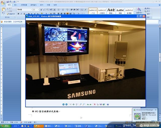161x128 pixels.
Task: Open the References ribbon tab
Action: point(33,5)
